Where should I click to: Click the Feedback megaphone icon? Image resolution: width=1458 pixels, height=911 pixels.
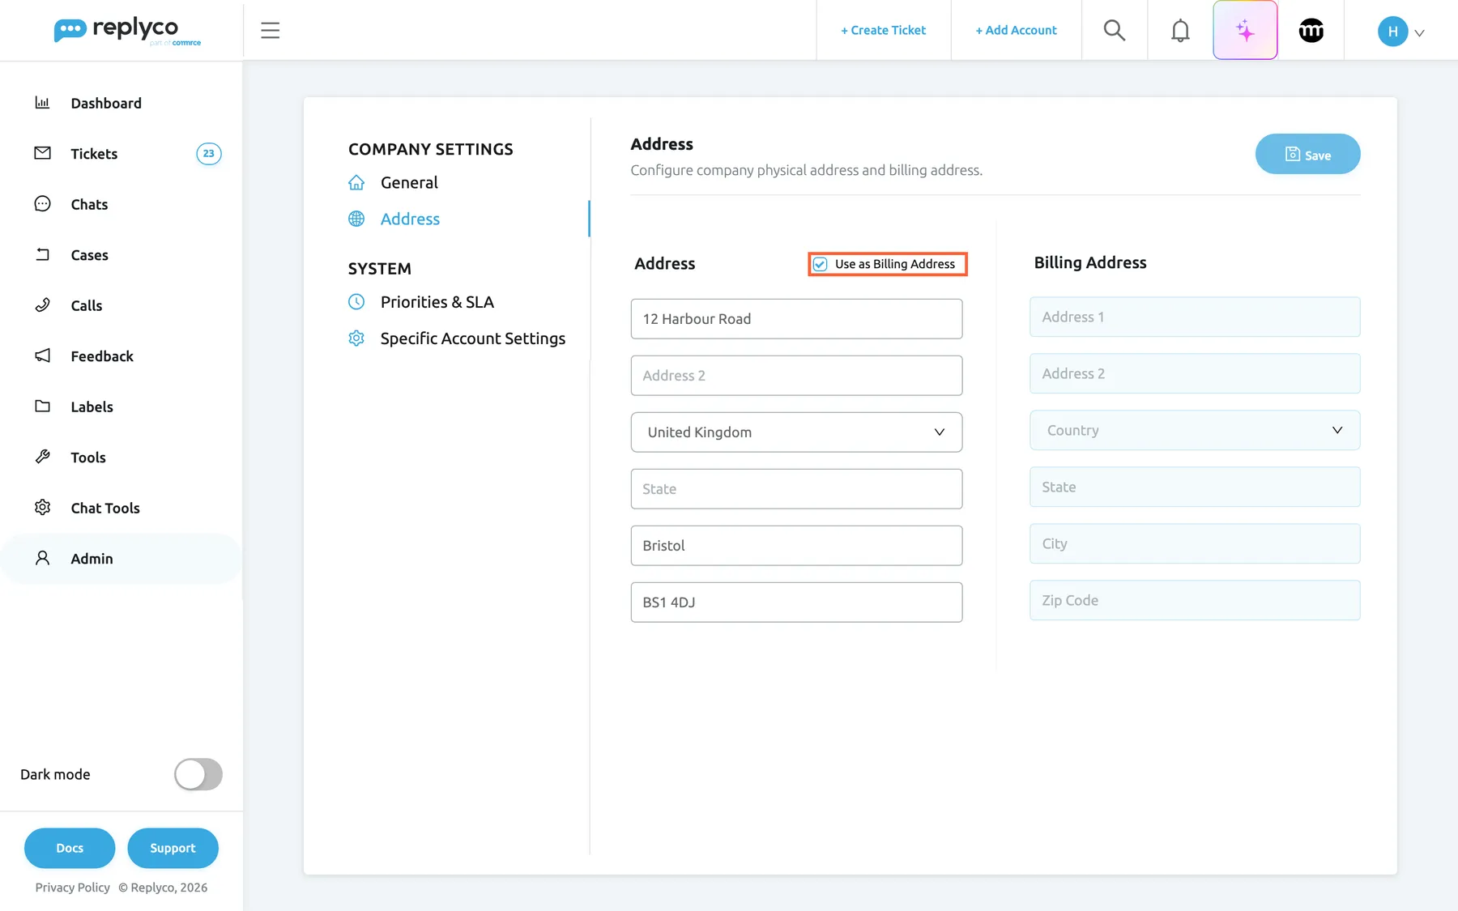(42, 355)
